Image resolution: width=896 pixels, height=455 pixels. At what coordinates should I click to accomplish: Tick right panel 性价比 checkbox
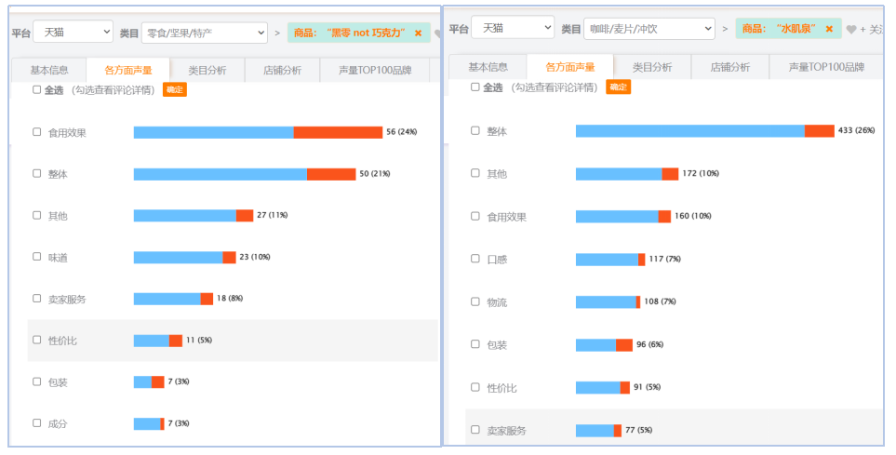pyautogui.click(x=475, y=387)
